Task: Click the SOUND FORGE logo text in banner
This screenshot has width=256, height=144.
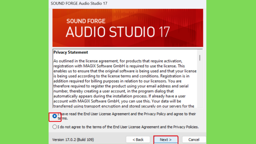Action: [86, 21]
